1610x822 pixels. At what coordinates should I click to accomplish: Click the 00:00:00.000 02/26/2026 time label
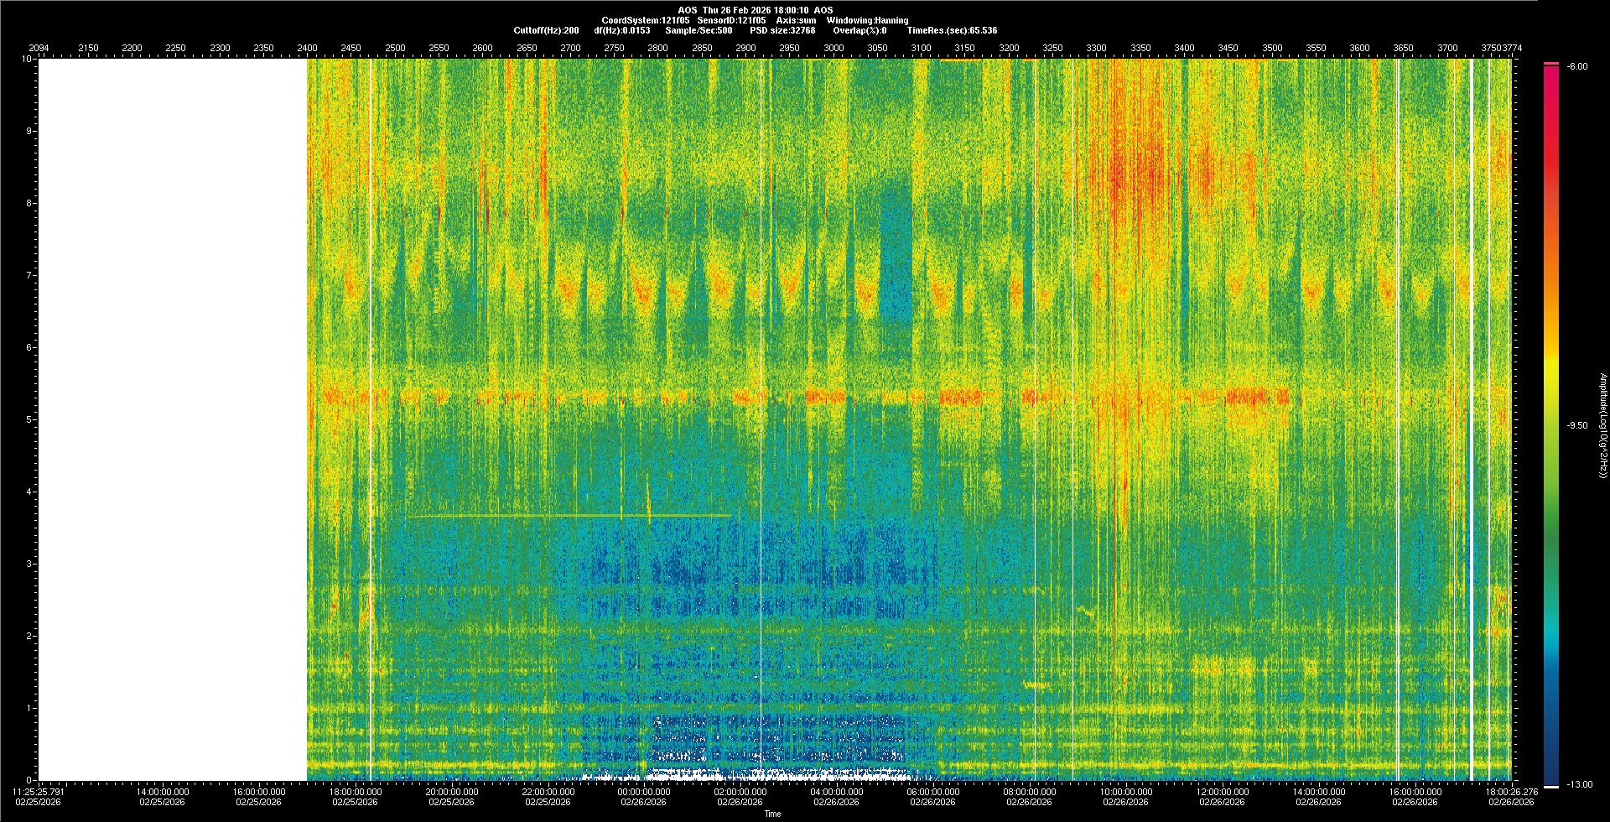644,796
